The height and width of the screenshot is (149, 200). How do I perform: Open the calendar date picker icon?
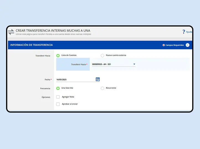98,79
